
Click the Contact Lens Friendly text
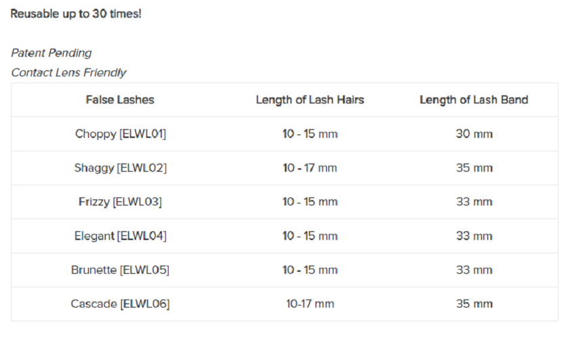click(x=68, y=72)
